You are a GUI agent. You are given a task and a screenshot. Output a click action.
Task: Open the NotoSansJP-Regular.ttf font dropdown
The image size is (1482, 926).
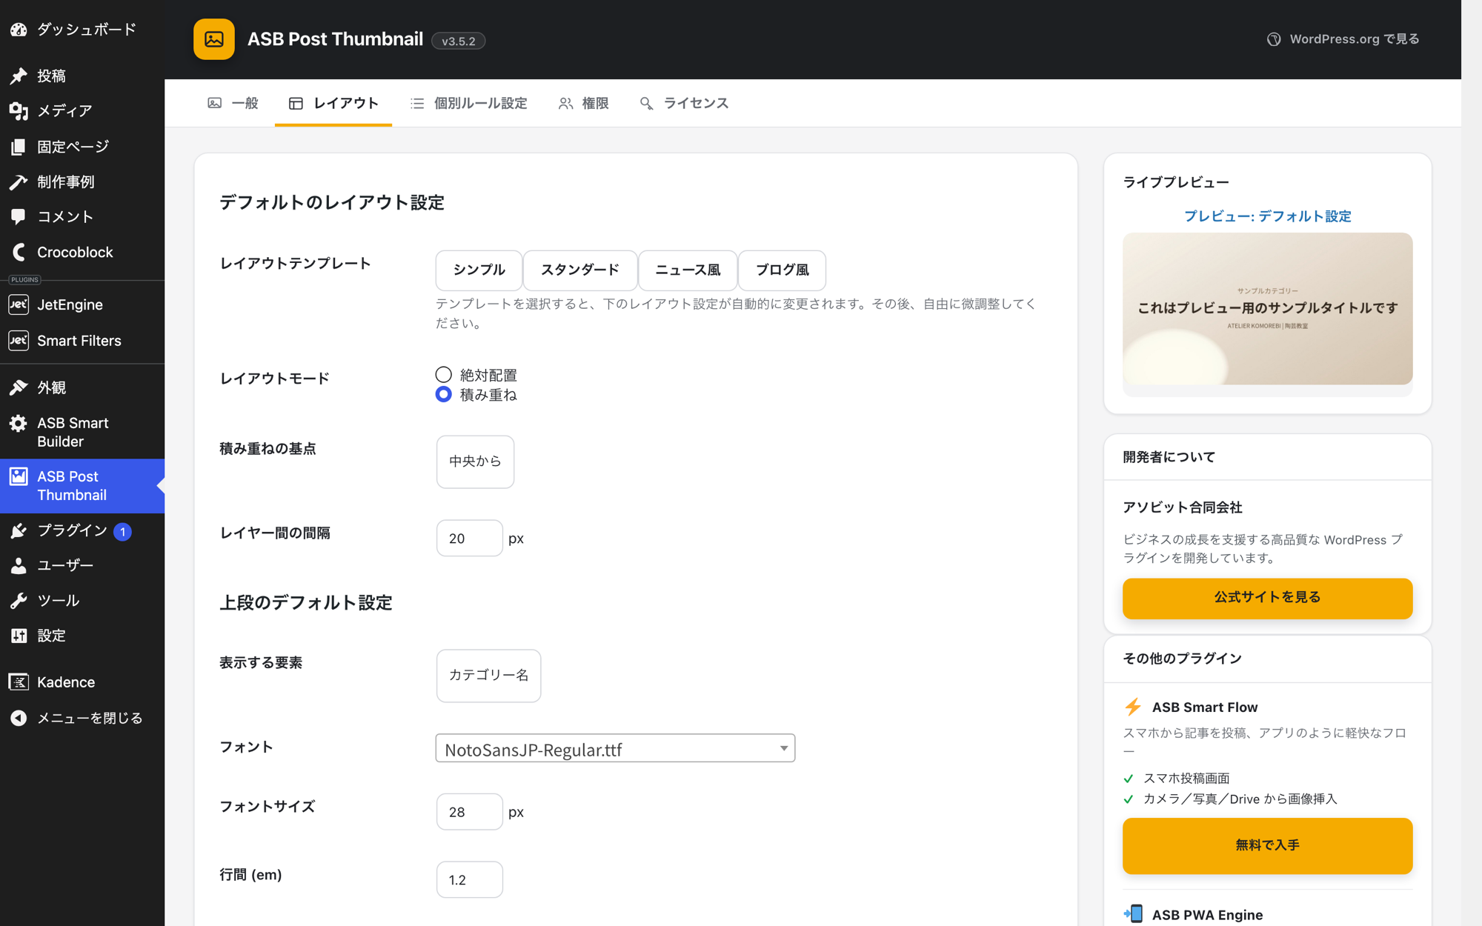tap(615, 748)
